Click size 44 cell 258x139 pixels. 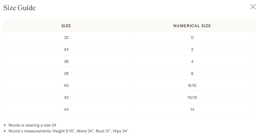click(x=66, y=109)
